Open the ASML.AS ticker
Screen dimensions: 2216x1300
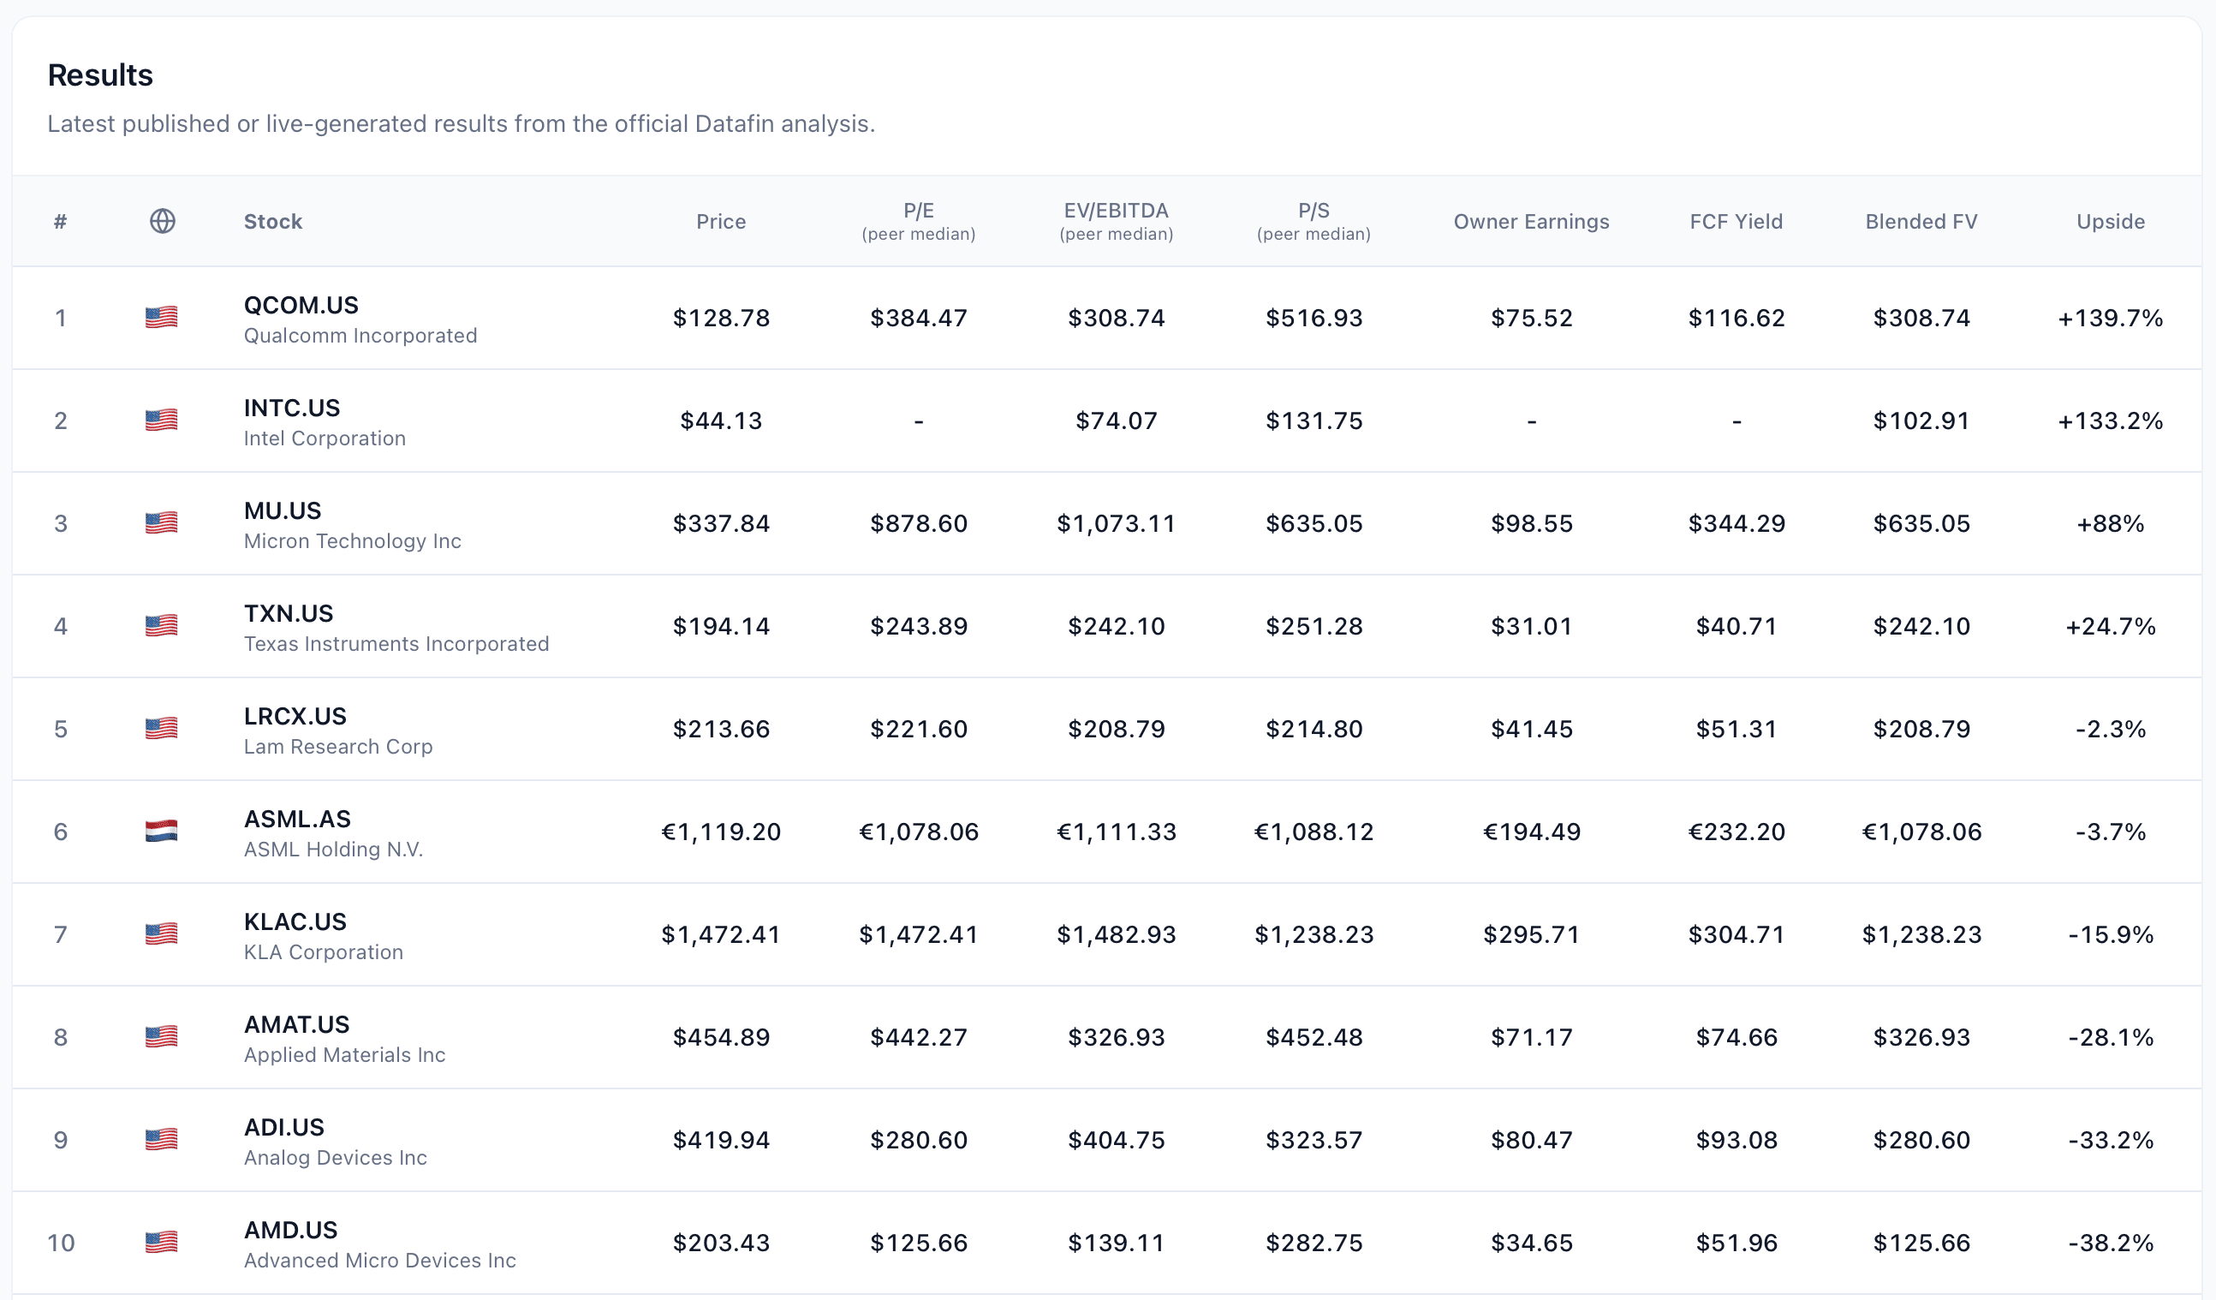(297, 820)
